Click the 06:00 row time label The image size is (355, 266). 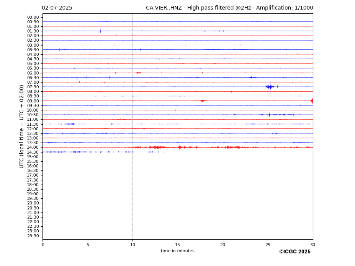33,73
